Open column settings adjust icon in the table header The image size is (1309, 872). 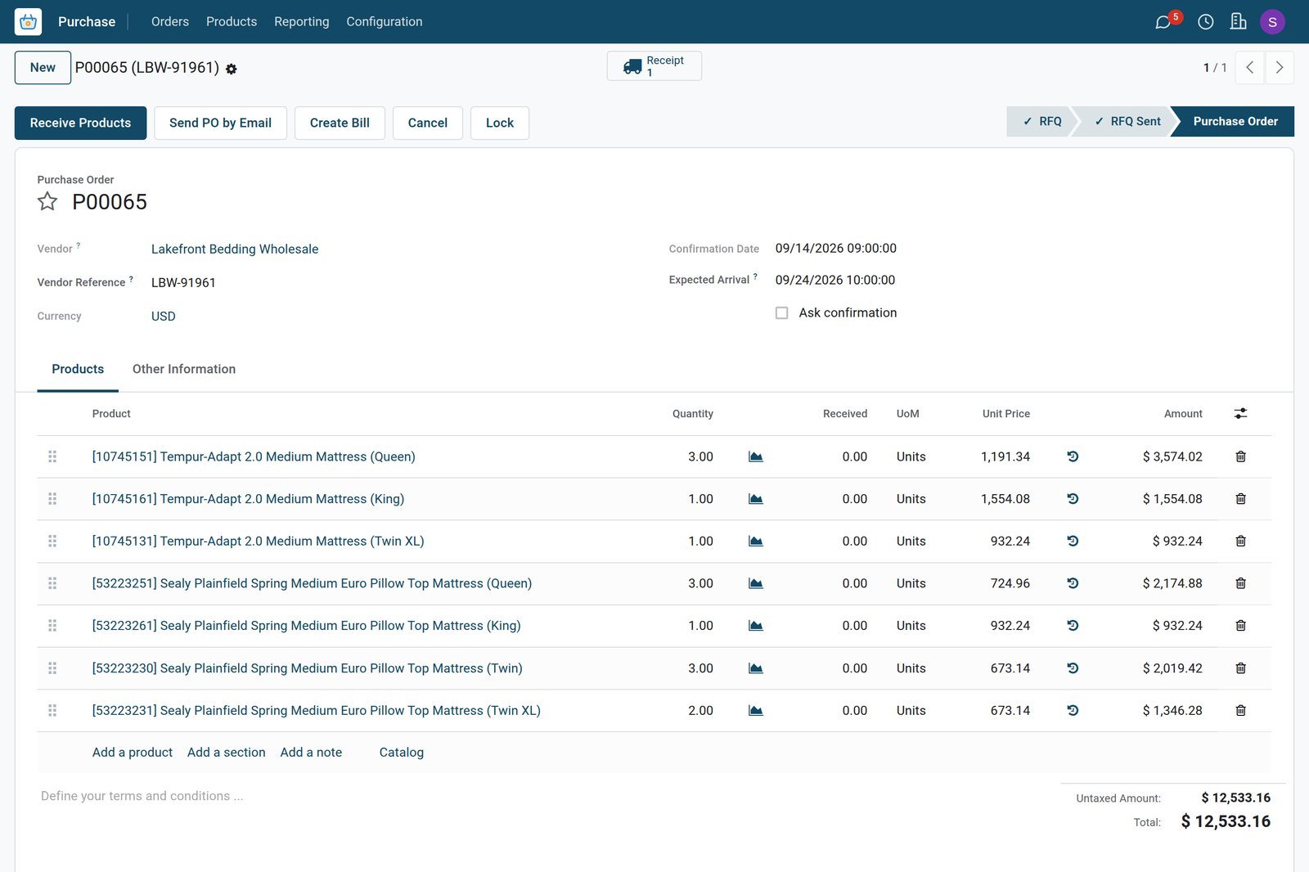[x=1241, y=414]
